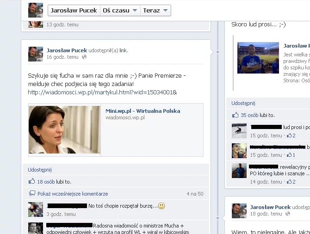Click the globe privacy icon beside 16 godz. temu
Image resolution: width=310 pixels, height=234 pixels.
coord(84,57)
